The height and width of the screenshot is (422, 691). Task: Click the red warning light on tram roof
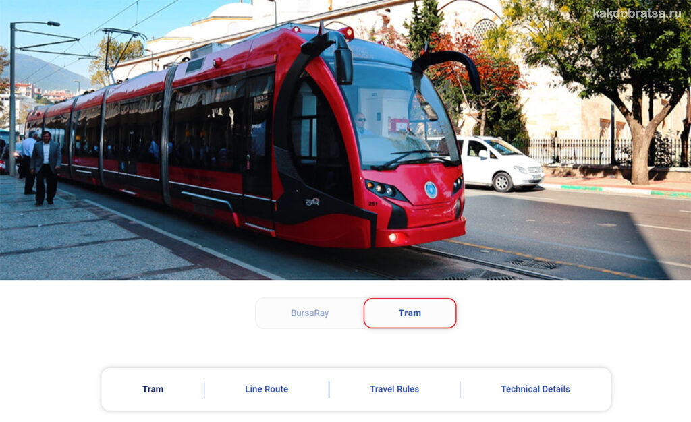click(347, 32)
